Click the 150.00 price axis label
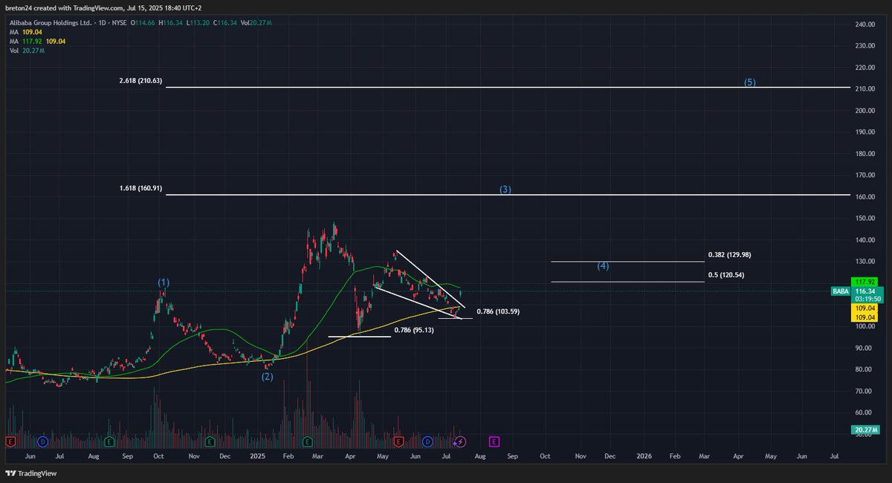The image size is (892, 483). (865, 218)
